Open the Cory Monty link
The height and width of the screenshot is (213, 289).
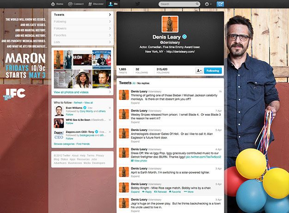coord(86,111)
